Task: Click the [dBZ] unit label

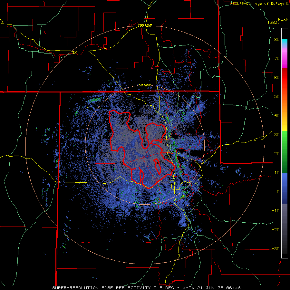Action: coord(274,22)
